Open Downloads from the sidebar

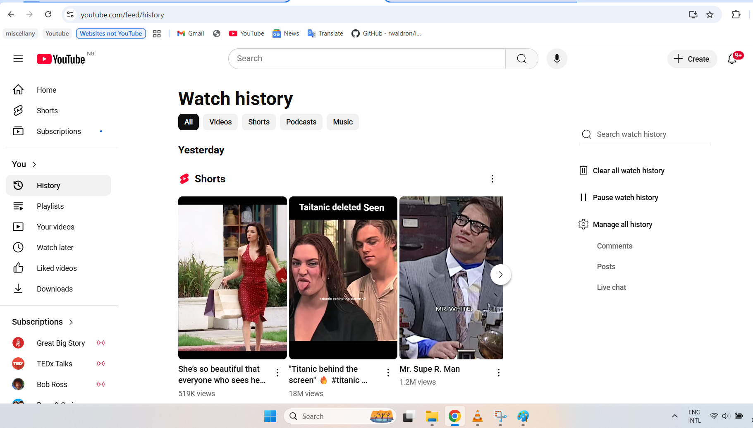pyautogui.click(x=55, y=289)
